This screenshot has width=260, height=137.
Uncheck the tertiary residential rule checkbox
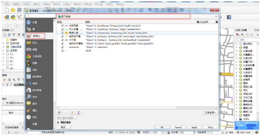pyautogui.click(x=62, y=40)
